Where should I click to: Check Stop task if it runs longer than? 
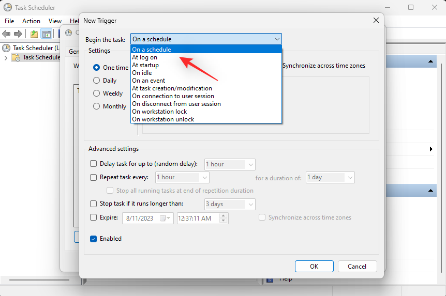click(x=93, y=204)
